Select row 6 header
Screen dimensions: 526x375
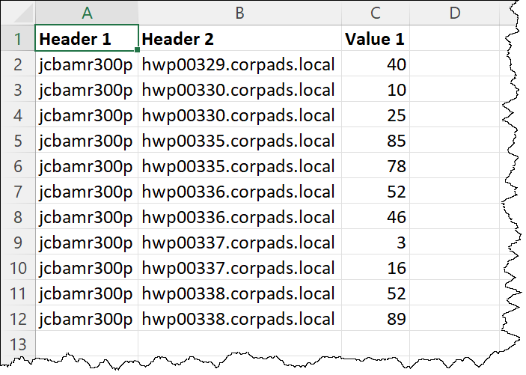tap(18, 166)
